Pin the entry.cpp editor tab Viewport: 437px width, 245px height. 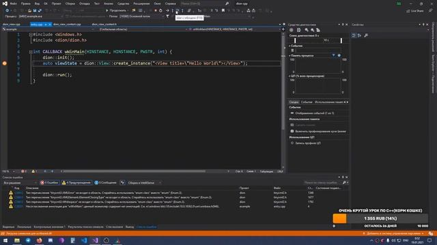tap(46, 24)
